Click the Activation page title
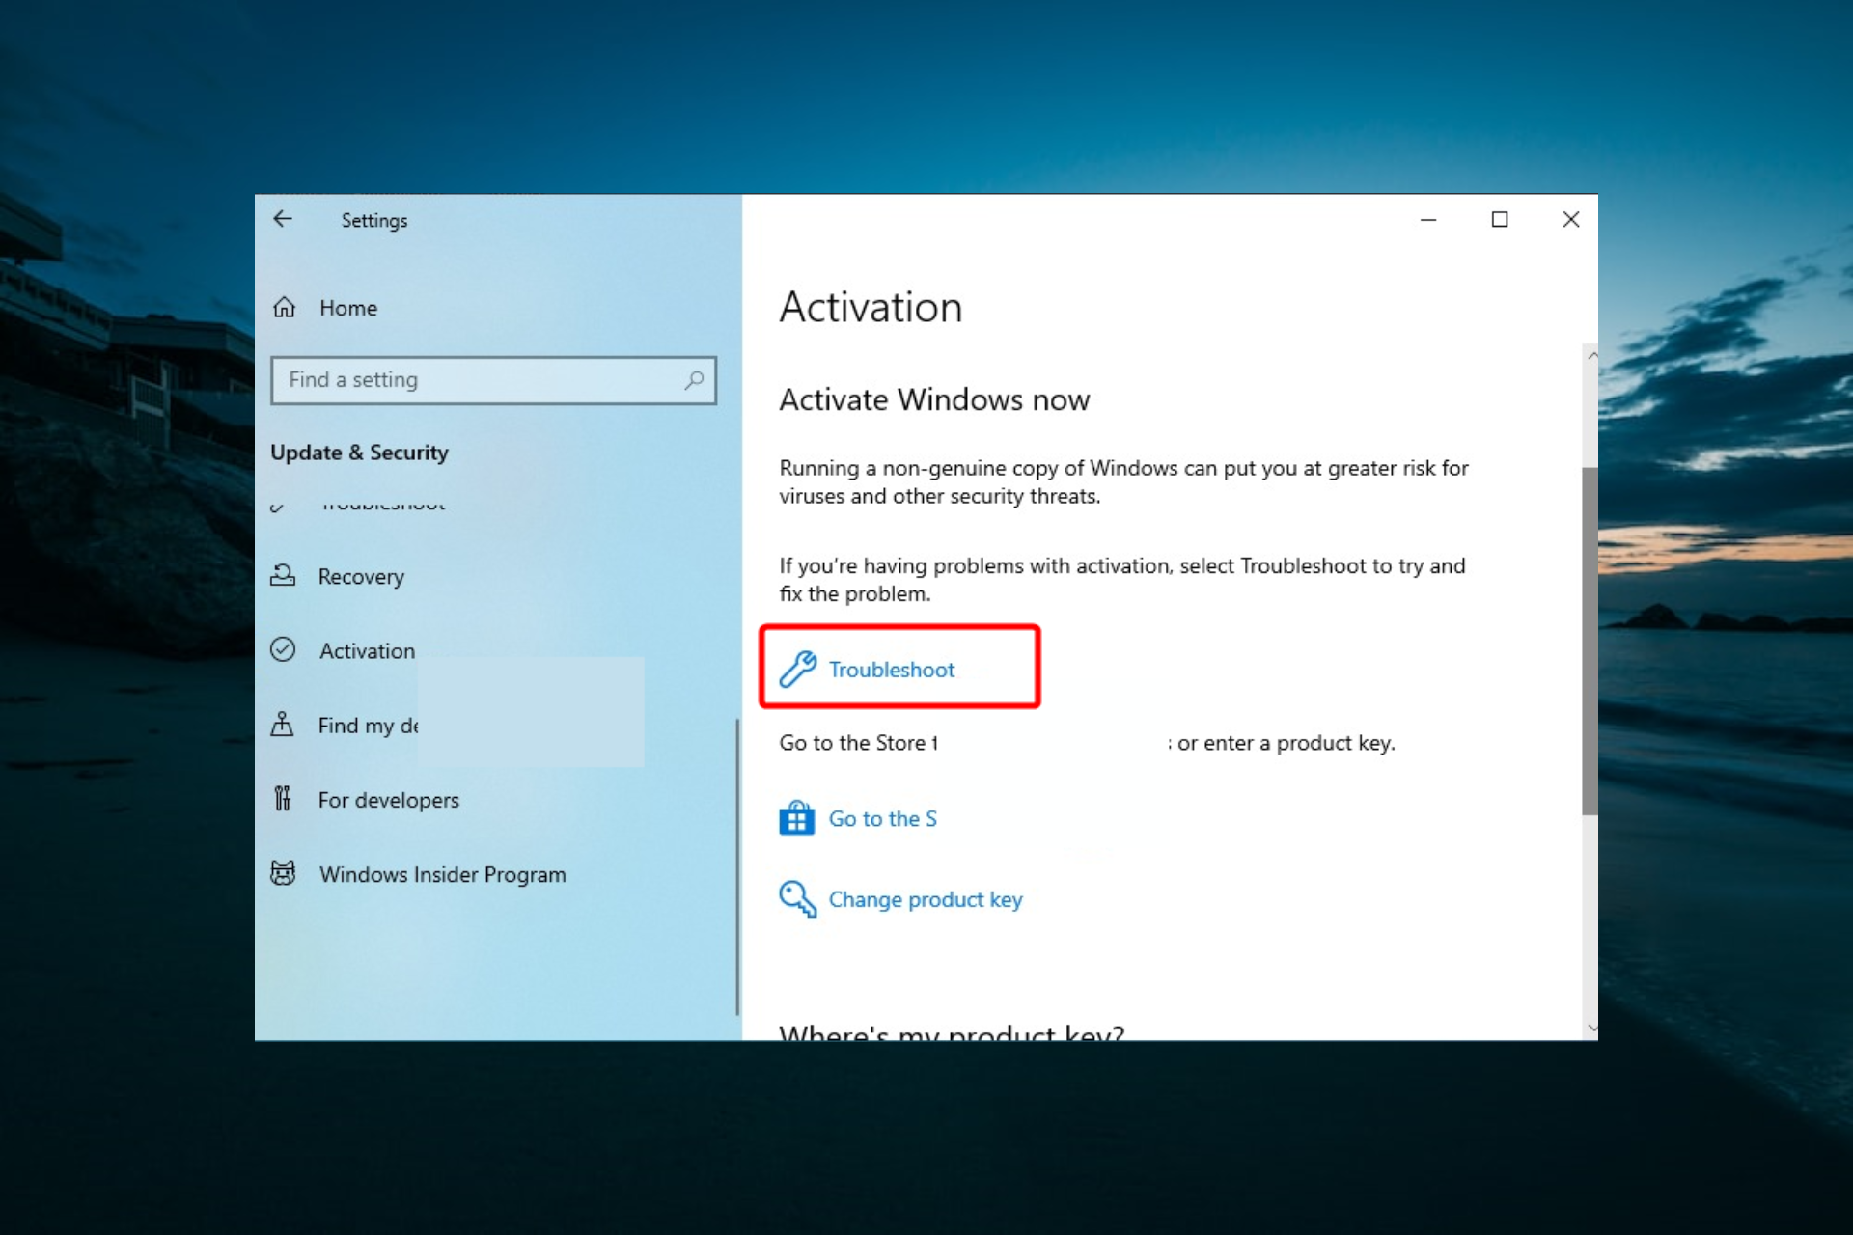Image resolution: width=1853 pixels, height=1235 pixels. point(871,308)
